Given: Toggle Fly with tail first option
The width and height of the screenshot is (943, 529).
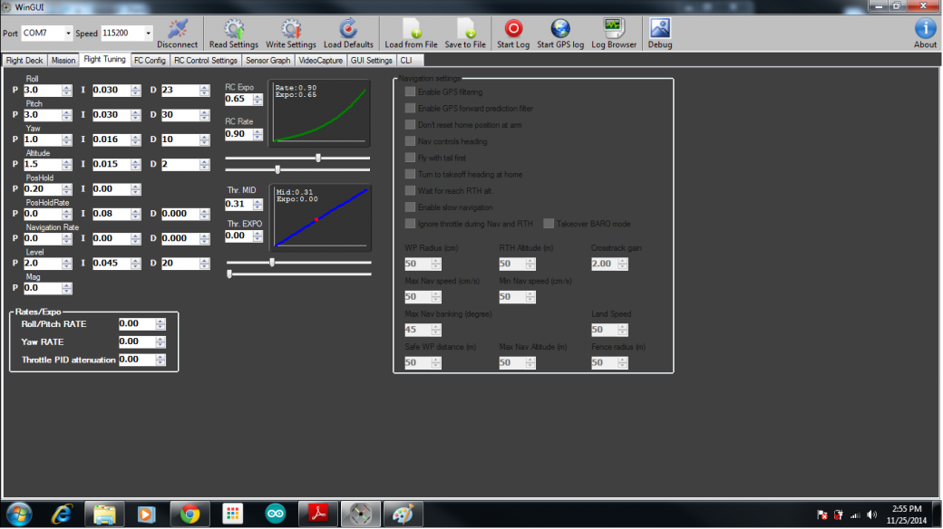Looking at the screenshot, I should click(x=411, y=158).
